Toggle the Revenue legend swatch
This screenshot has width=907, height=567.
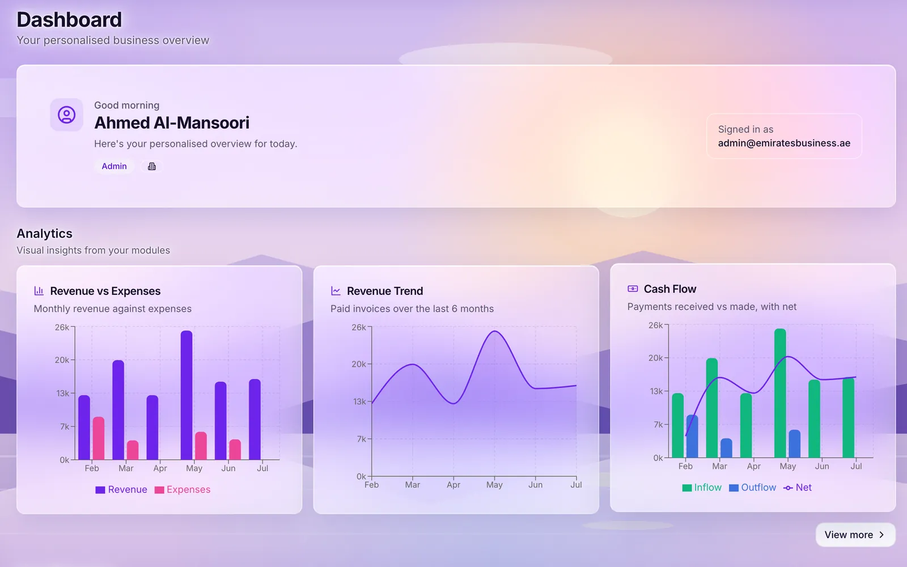(x=100, y=490)
